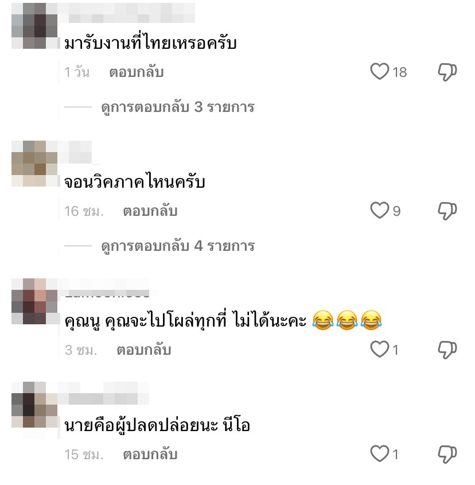Screen dimensions: 475x485
Task: Reply to the 3 ชม. comment
Action: tap(144, 350)
